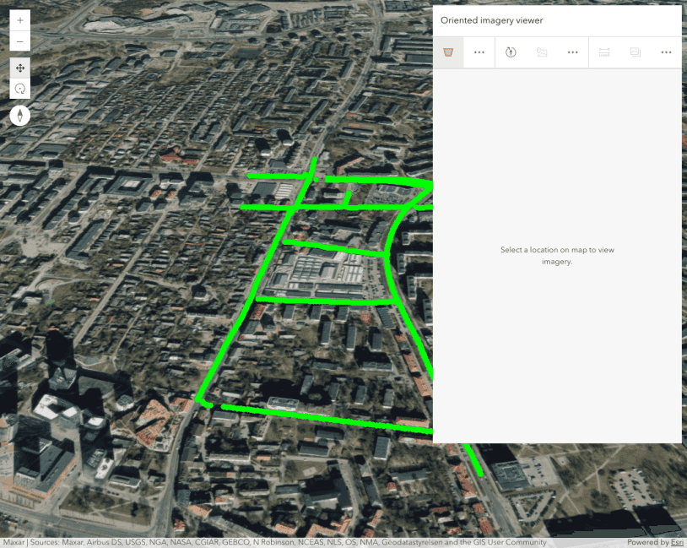Zoom out using the minus button
Viewport: 687px width, 548px height.
19,41
